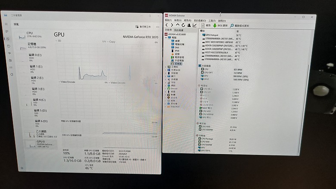Open AIDA64 File menu

(x=168, y=20)
